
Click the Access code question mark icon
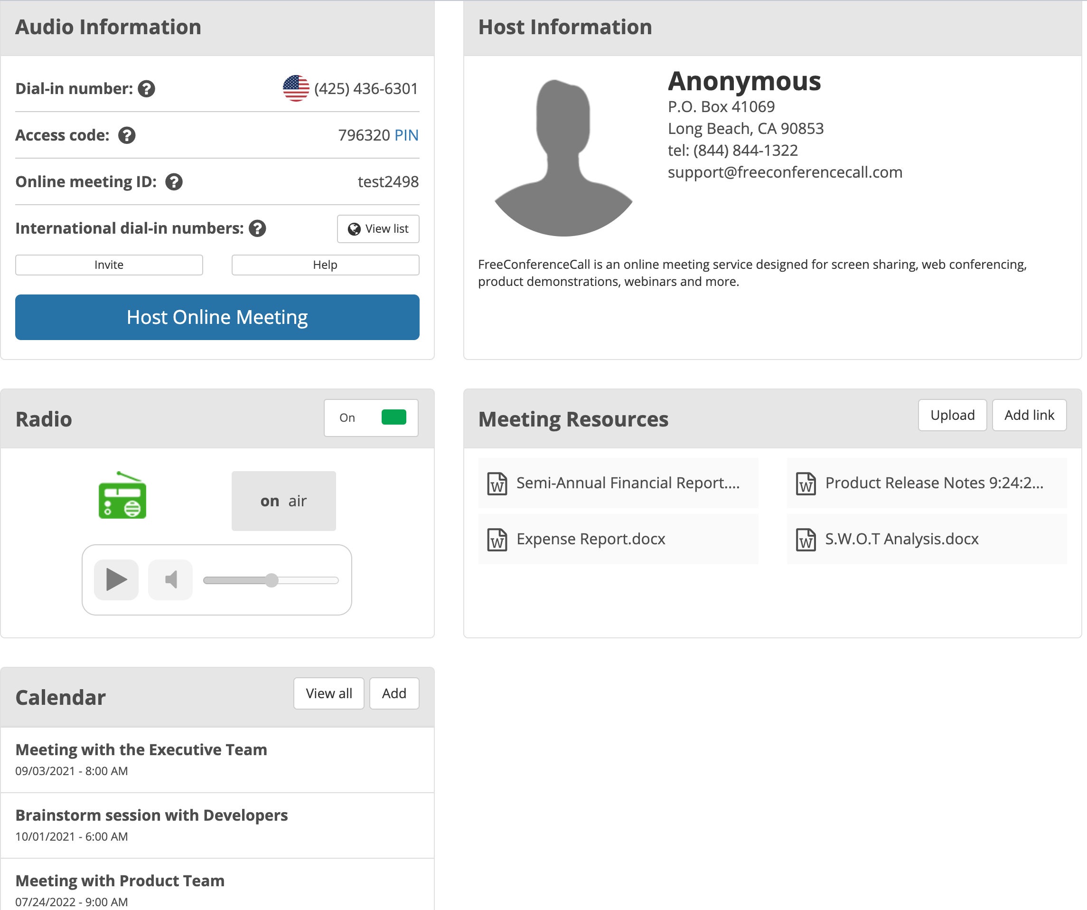[127, 135]
